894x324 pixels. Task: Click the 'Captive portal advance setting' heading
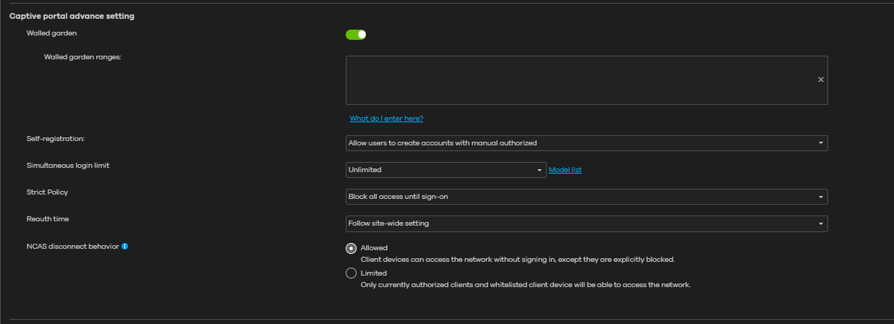[72, 16]
